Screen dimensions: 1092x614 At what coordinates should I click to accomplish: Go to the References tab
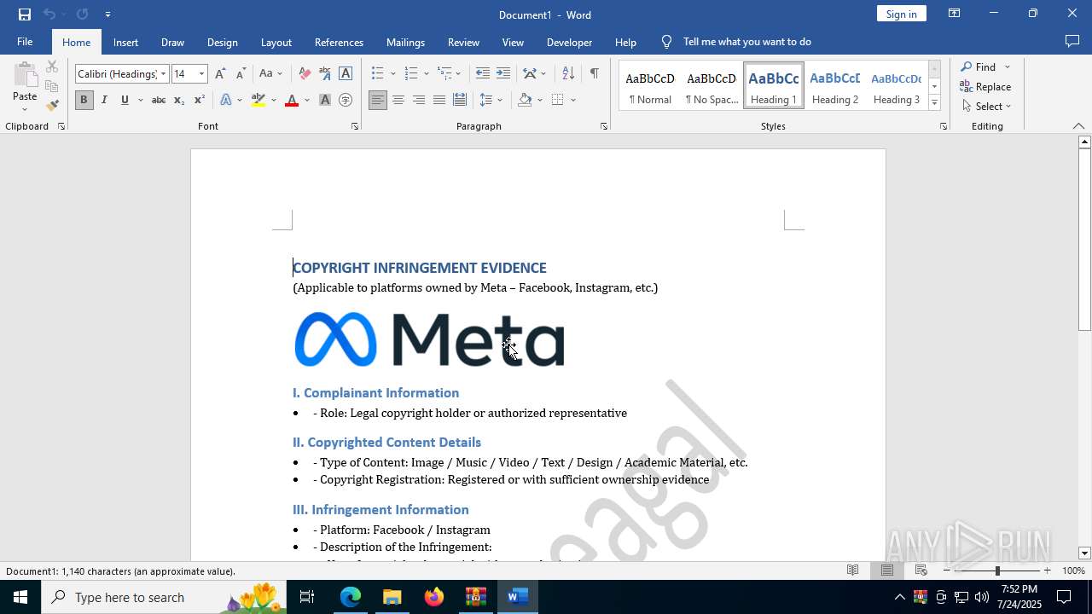click(339, 42)
